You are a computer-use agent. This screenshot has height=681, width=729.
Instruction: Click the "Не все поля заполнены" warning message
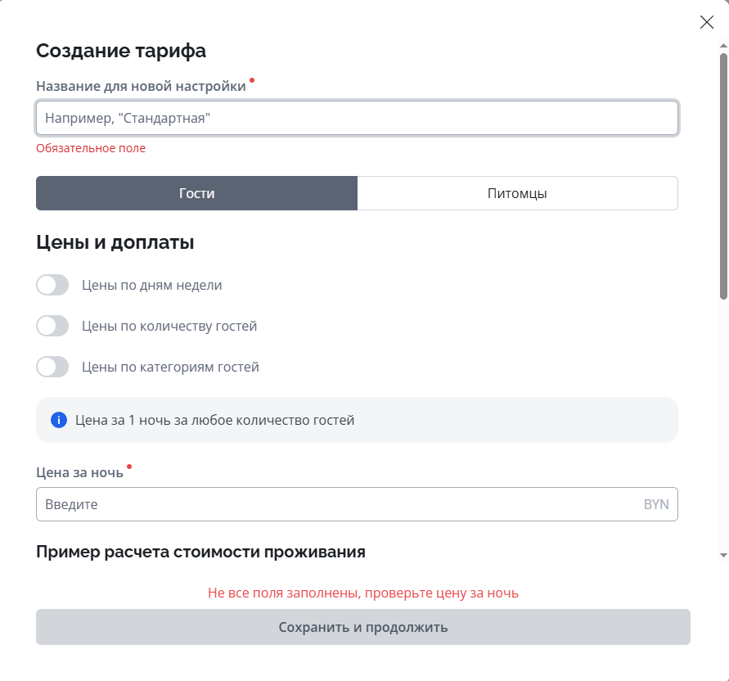click(363, 593)
